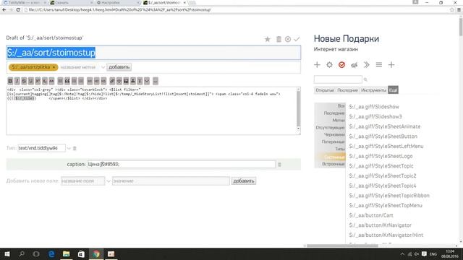Apply italic formatting in editor toolbar
Viewport: 463px width, 260px height.
(17, 81)
